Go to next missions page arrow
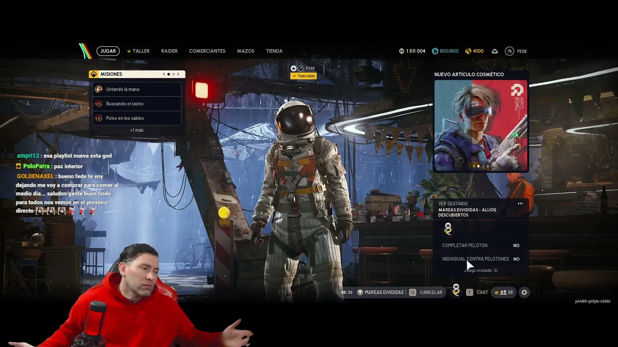Viewport: 618px width, 347px height. 178,74
